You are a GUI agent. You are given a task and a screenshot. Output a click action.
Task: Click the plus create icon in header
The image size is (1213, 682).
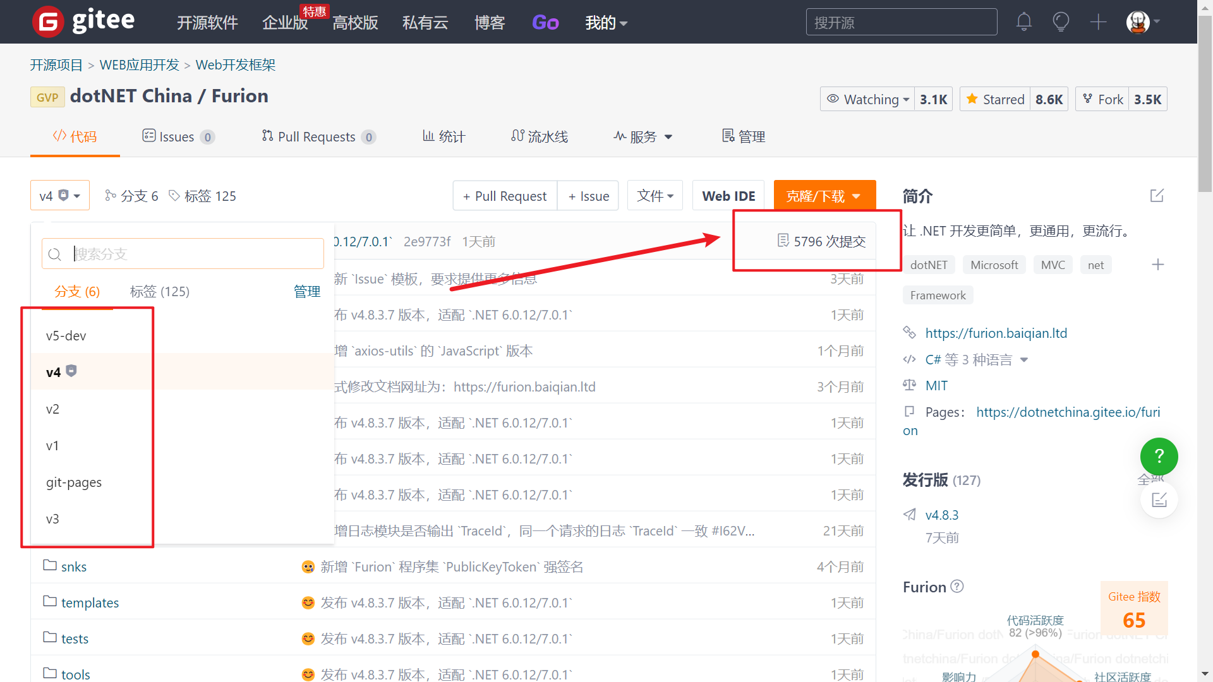click(x=1099, y=22)
